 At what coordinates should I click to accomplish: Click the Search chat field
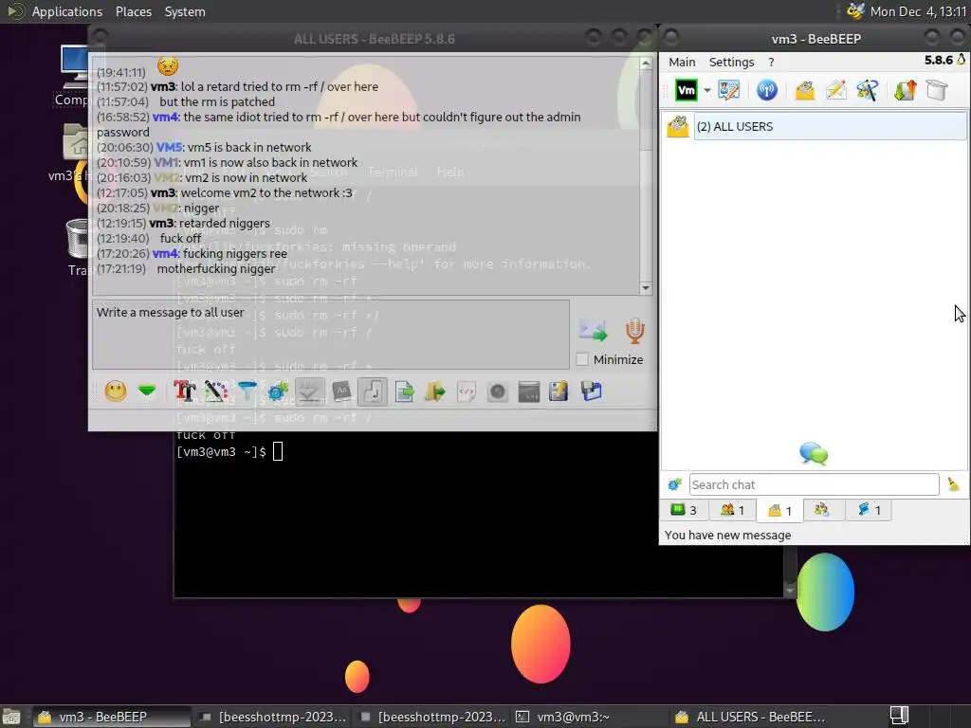814,484
